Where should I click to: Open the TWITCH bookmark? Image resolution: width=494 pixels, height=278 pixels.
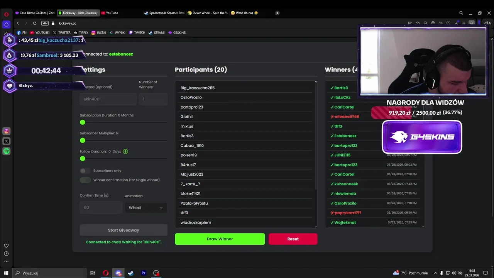coord(137,33)
